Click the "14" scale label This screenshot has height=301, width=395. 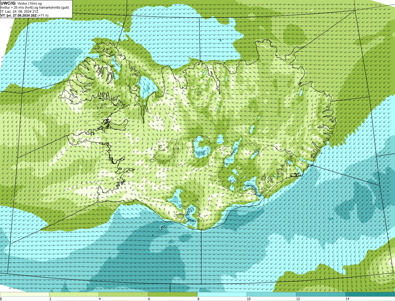click(347, 299)
